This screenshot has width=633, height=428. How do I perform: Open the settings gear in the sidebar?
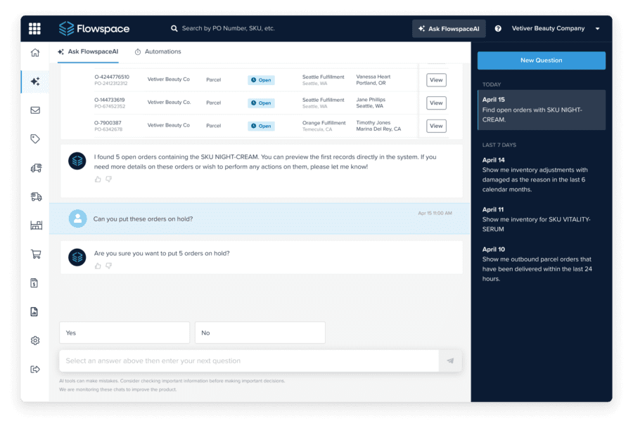(34, 340)
